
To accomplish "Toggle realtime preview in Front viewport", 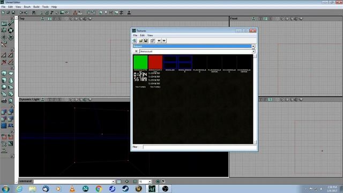I will 253,19.
